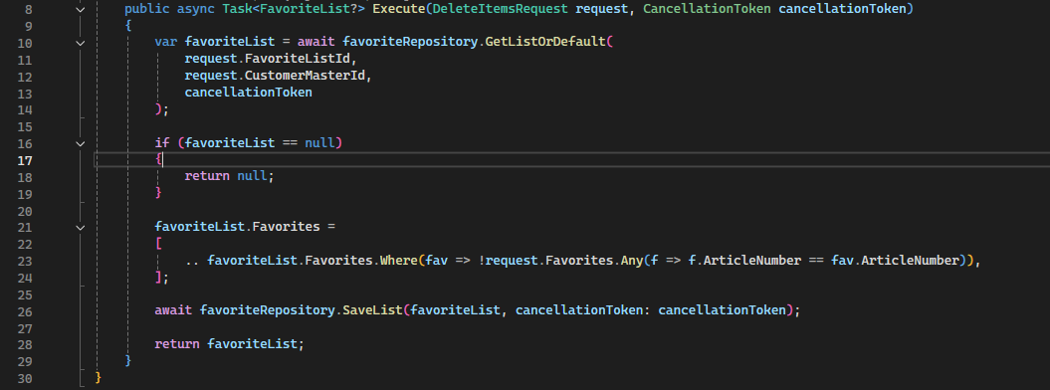
Task: Click request.FavoriteListId argument
Action: (267, 60)
